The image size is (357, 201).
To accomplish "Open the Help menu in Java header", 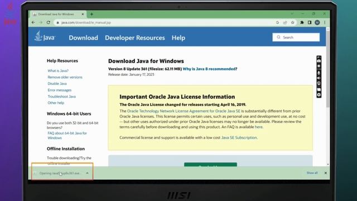I will tap(178, 38).
